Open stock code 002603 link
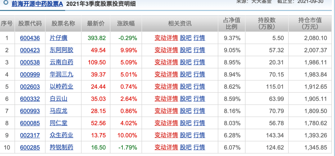The image size is (335, 156). (30, 86)
